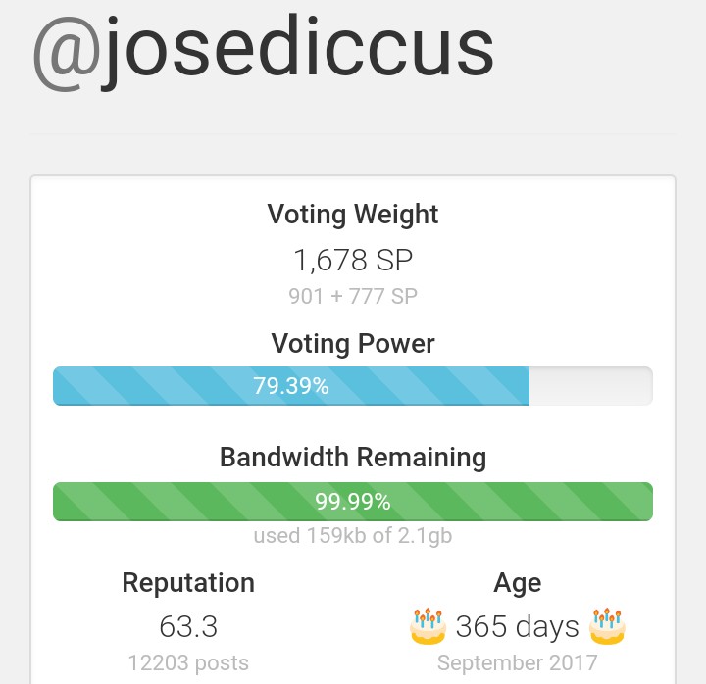
Task: Click the 901 + 777 SP breakdown text
Action: pyautogui.click(x=353, y=296)
